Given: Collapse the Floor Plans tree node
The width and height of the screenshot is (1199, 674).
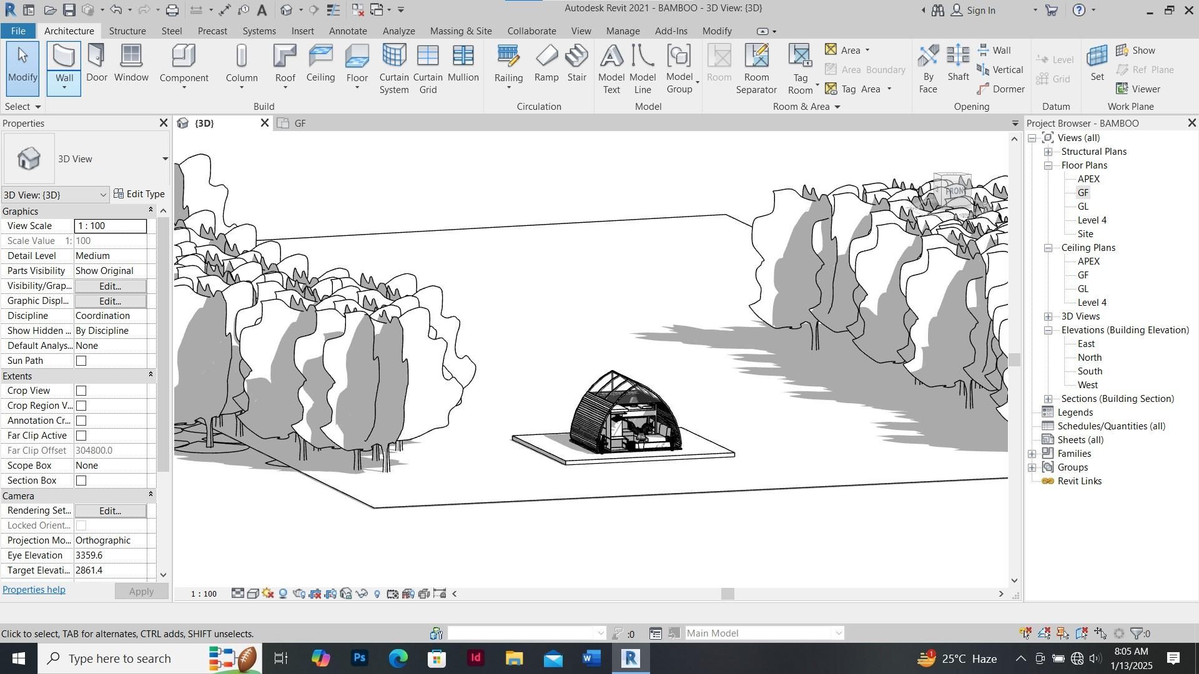Looking at the screenshot, I should (1049, 165).
